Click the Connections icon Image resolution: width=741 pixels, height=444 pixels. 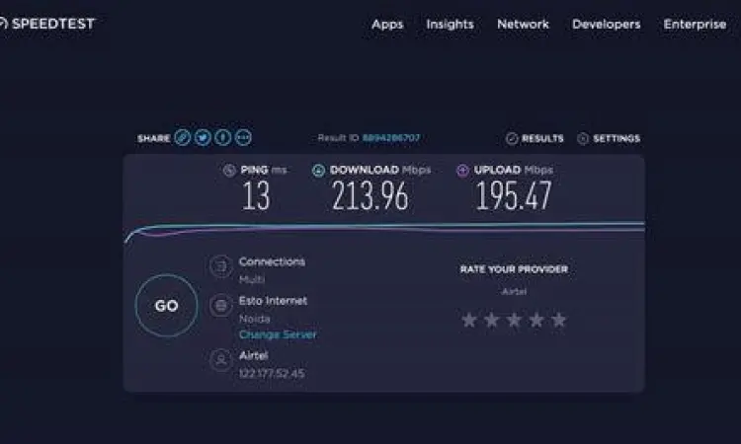(220, 266)
